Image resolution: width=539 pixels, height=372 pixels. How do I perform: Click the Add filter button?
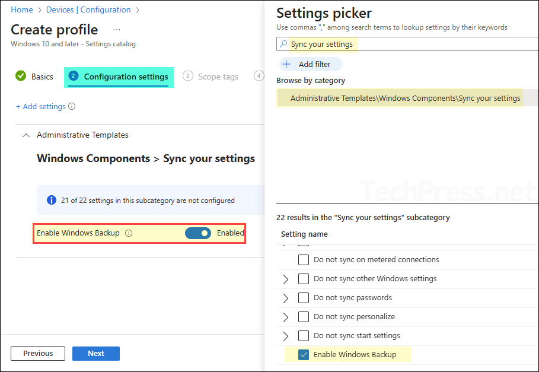pos(310,64)
